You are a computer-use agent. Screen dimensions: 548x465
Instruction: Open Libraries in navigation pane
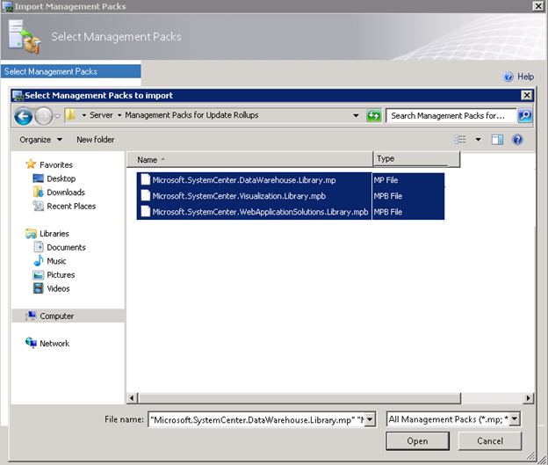[54, 233]
